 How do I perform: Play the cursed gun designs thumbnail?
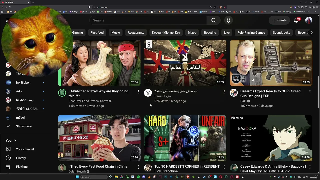coord(271,63)
